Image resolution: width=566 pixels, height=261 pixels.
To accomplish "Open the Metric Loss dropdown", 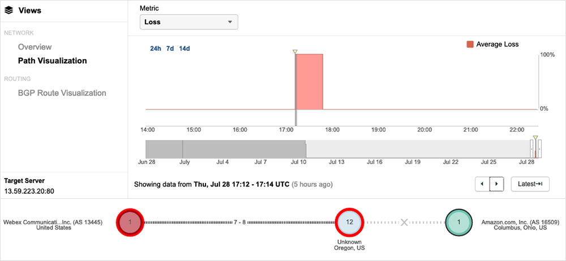I will pos(188,22).
